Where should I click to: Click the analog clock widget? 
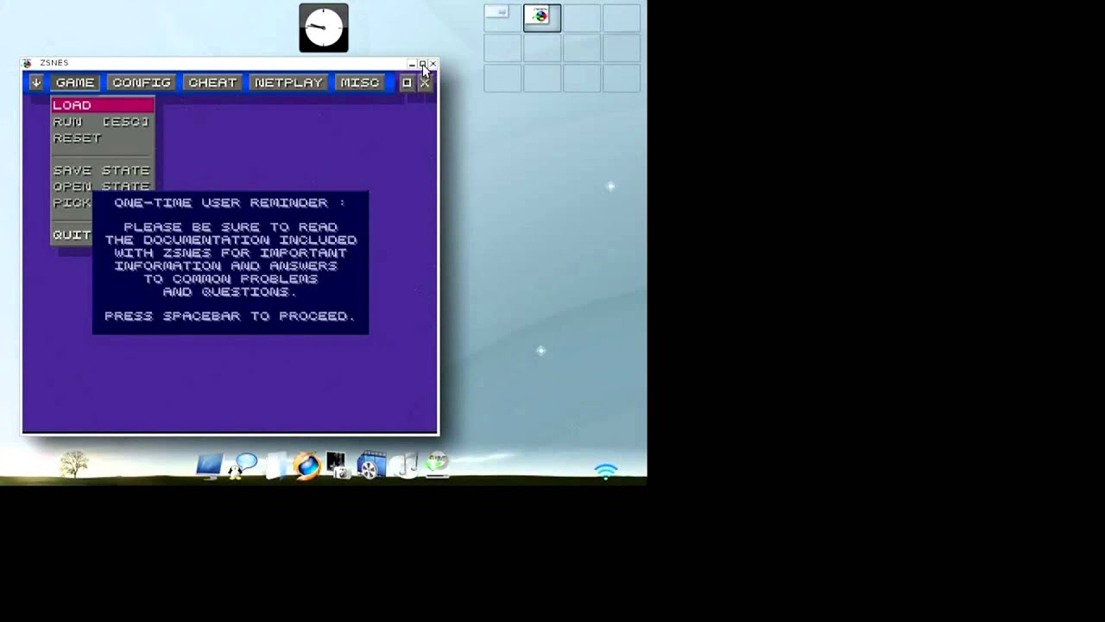pos(324,28)
